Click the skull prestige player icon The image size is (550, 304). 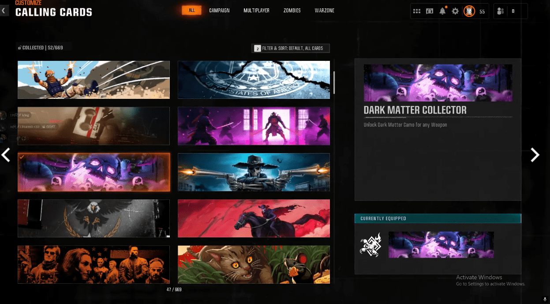click(x=469, y=11)
